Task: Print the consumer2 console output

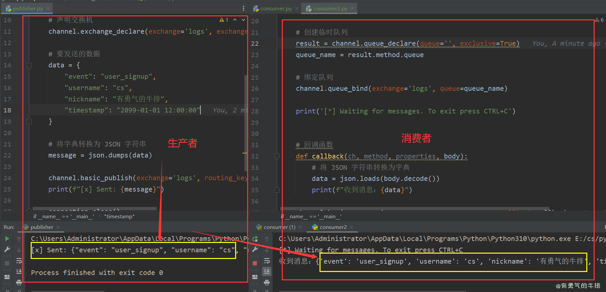Action: [x=267, y=283]
